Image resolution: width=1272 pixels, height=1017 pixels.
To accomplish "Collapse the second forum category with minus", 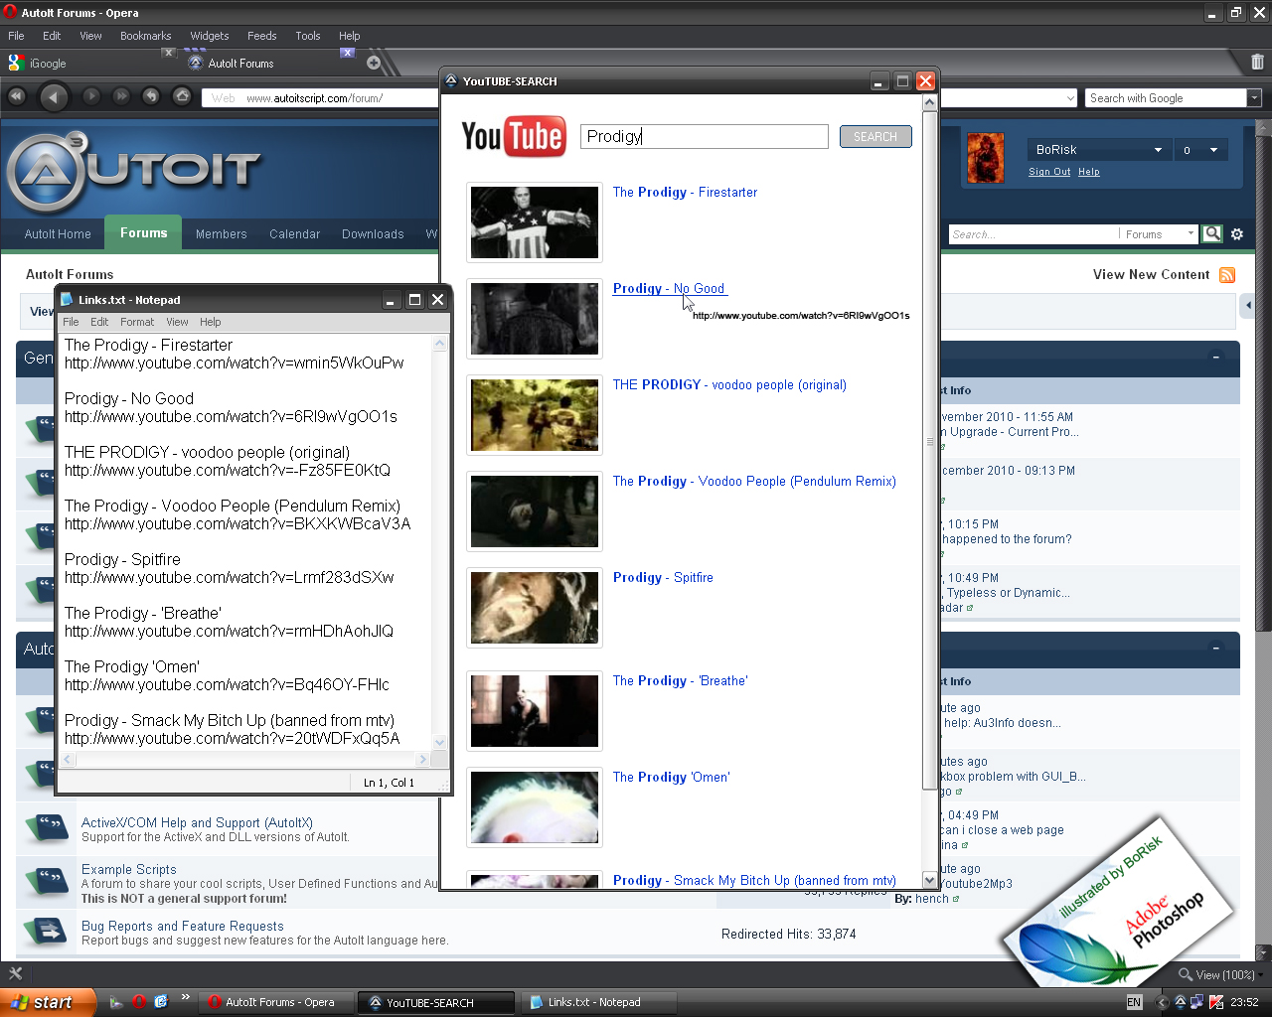I will tap(1215, 648).
